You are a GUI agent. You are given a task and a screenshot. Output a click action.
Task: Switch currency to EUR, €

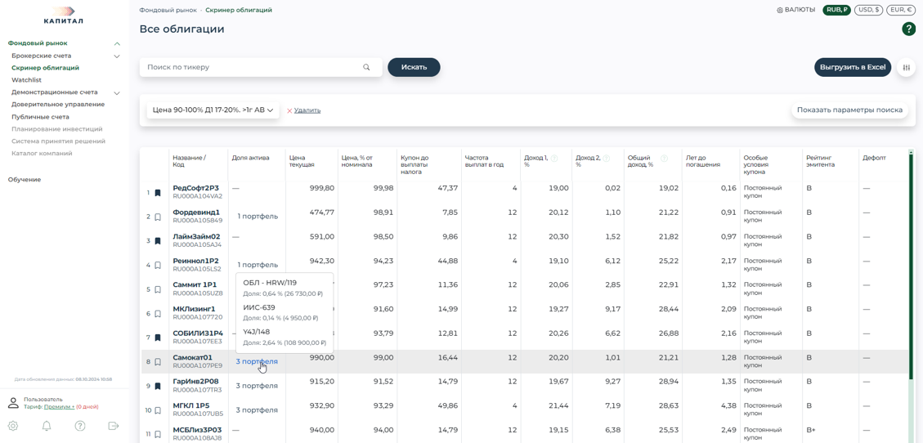pyautogui.click(x=901, y=10)
